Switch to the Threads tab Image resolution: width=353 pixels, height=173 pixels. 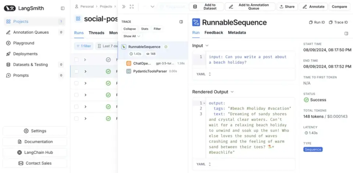pyautogui.click(x=96, y=33)
